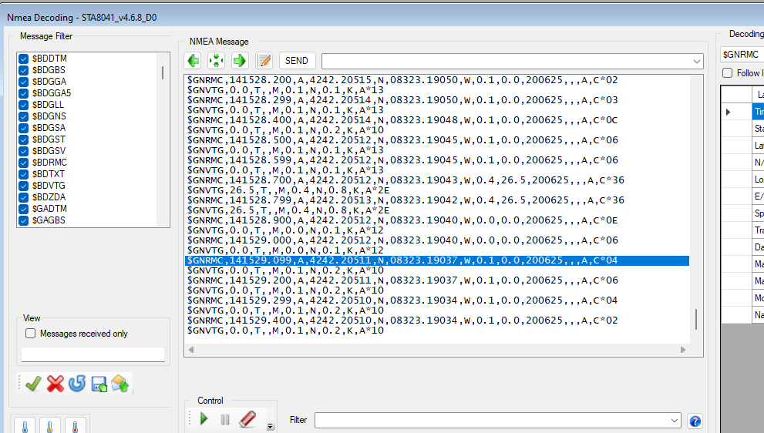Select the $GNRMC 141529.000 line

pyautogui.click(x=402, y=240)
